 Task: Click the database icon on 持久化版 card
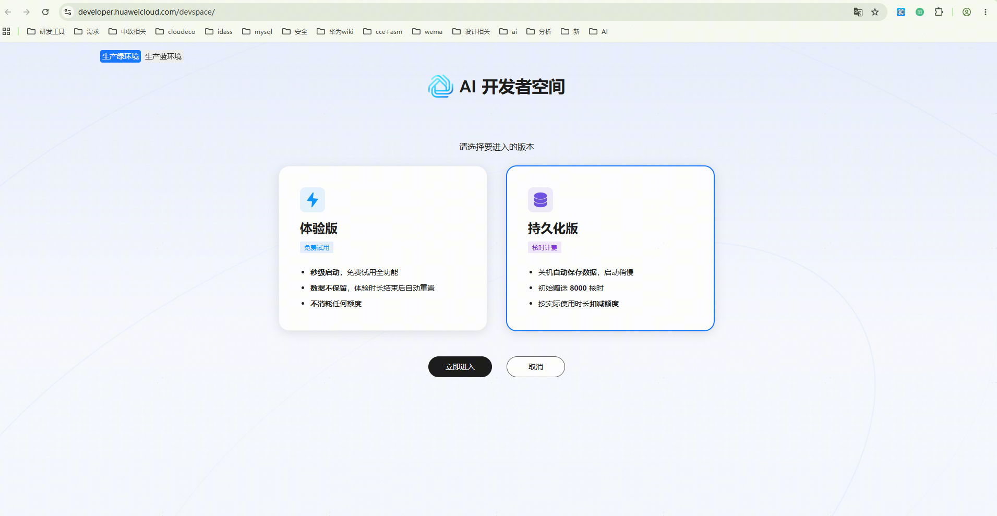pos(540,200)
